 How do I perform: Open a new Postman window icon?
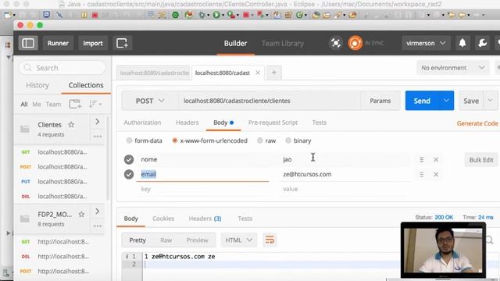coord(122,43)
